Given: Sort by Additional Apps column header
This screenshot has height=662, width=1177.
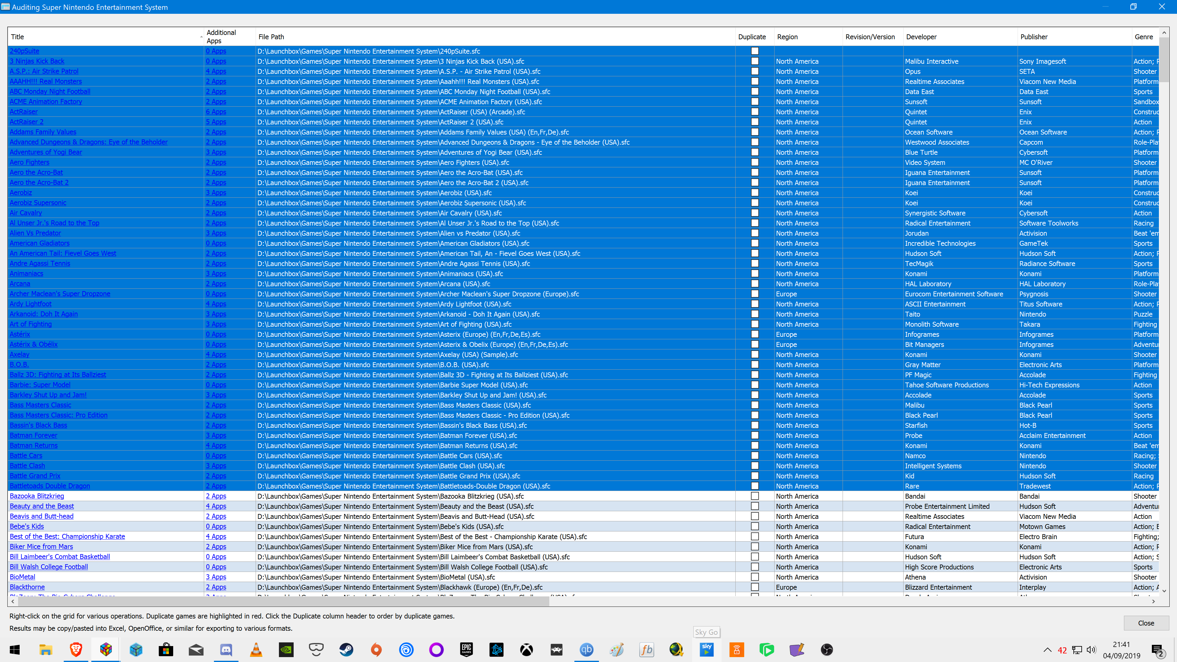Looking at the screenshot, I should pyautogui.click(x=230, y=36).
